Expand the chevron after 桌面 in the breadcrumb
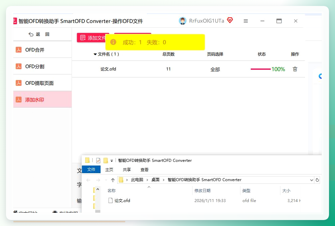Viewport: 335px width, 226px height. tap(164, 180)
